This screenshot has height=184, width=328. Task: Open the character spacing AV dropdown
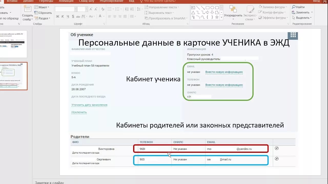tap(84, 16)
